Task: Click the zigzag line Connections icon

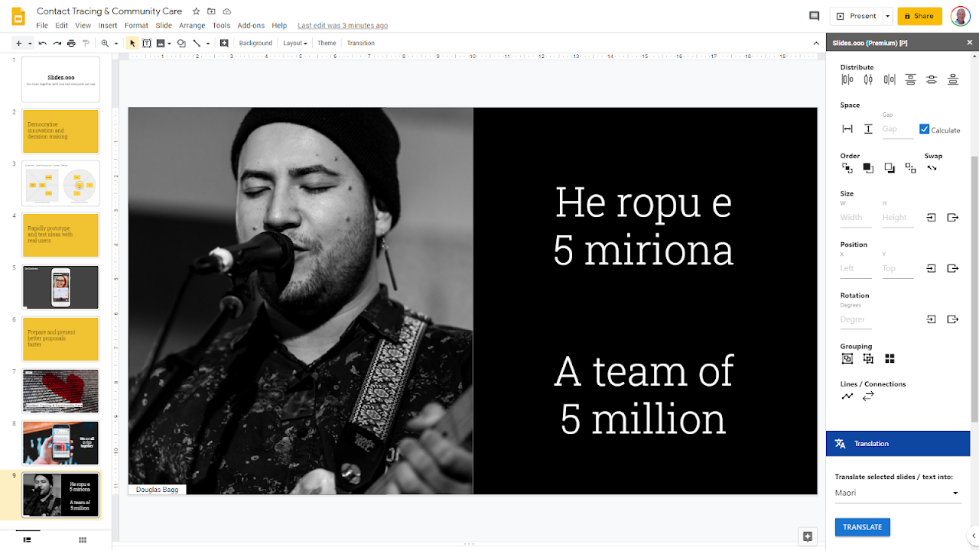Action: [x=847, y=396]
